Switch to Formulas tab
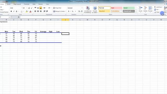The width and height of the screenshot is (167, 94). pos(27,4)
